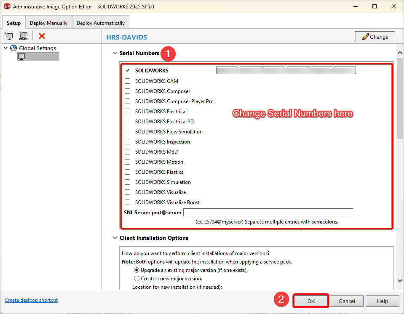Click the OK button

point(311,301)
